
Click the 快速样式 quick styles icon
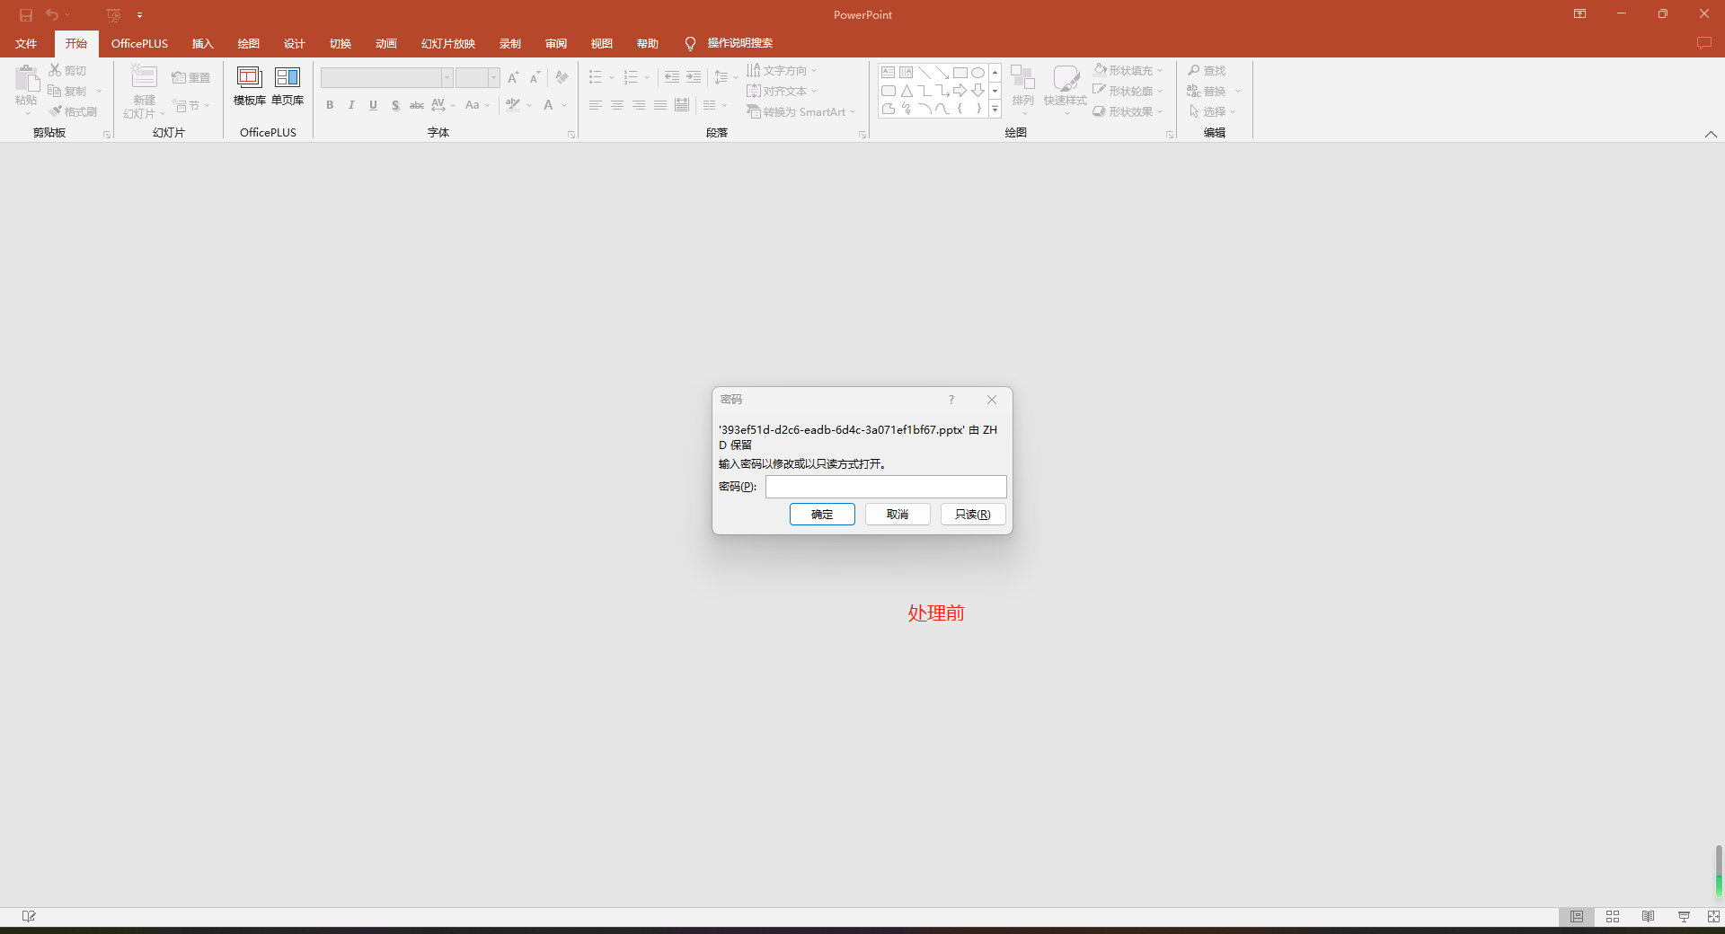[x=1066, y=79]
